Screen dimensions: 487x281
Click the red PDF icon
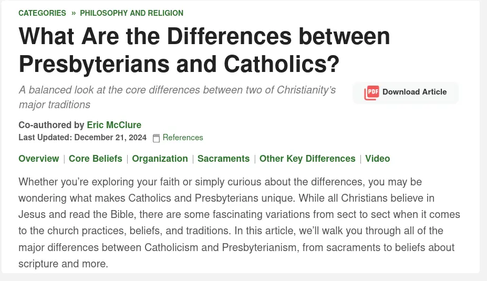tap(371, 92)
